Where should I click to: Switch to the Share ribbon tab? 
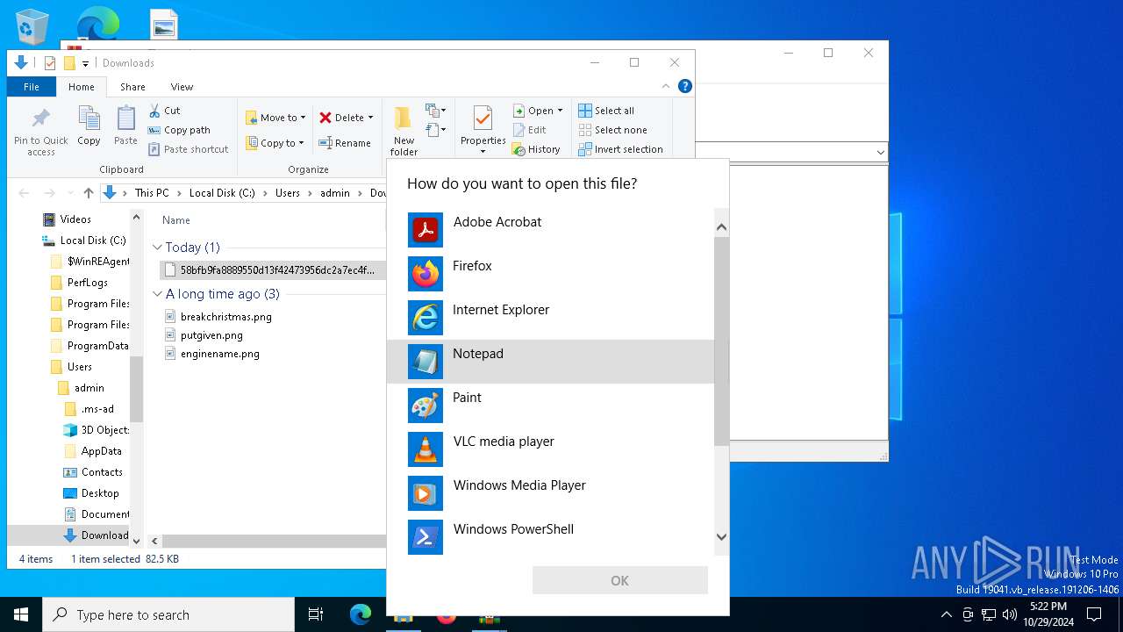tap(132, 87)
